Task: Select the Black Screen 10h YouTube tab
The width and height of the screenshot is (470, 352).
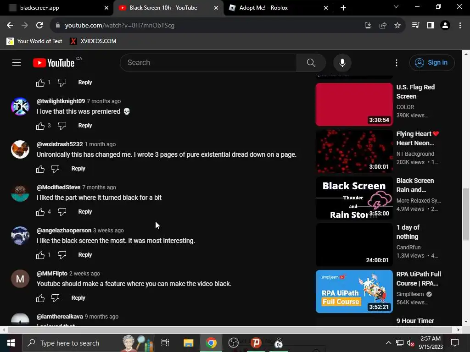Action: [168, 8]
